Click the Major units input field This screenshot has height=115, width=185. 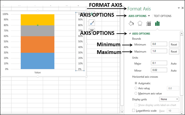tap(159, 63)
